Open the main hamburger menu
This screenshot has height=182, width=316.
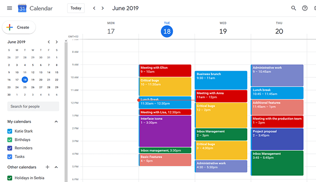tap(9, 8)
